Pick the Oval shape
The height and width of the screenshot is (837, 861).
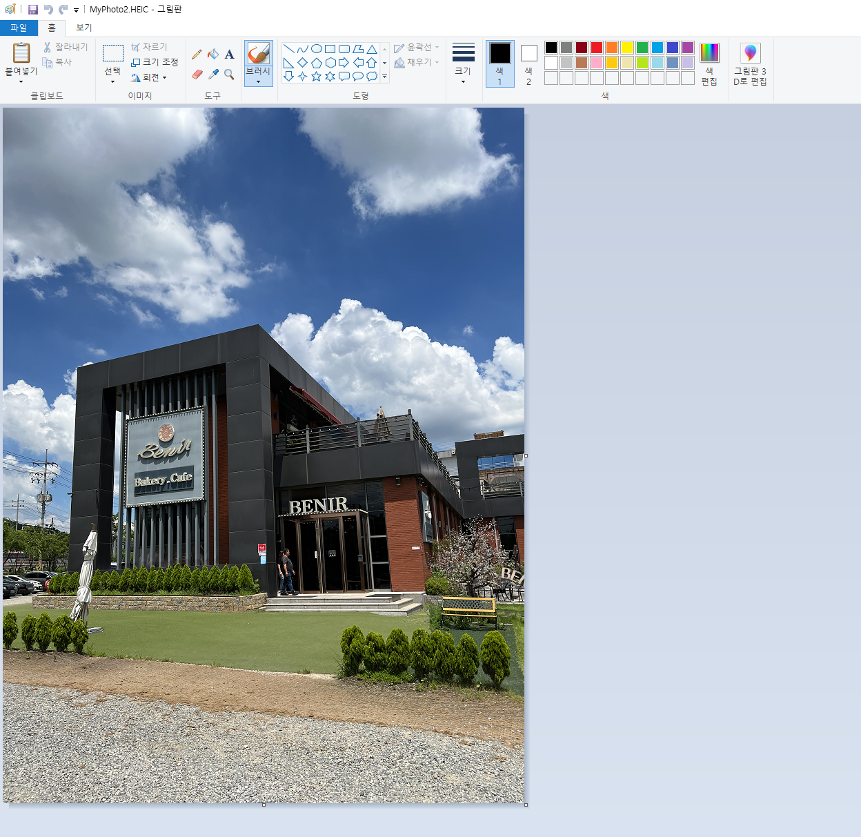coord(317,49)
